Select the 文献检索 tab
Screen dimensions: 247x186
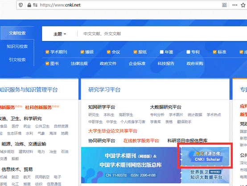pyautogui.click(x=17, y=33)
